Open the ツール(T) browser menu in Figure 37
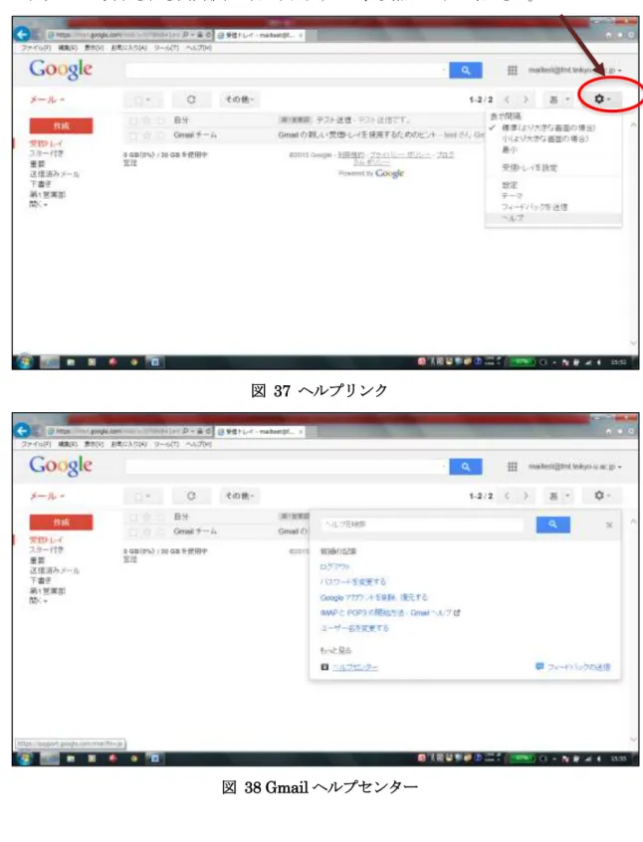This screenshot has width=643, height=842. (166, 49)
